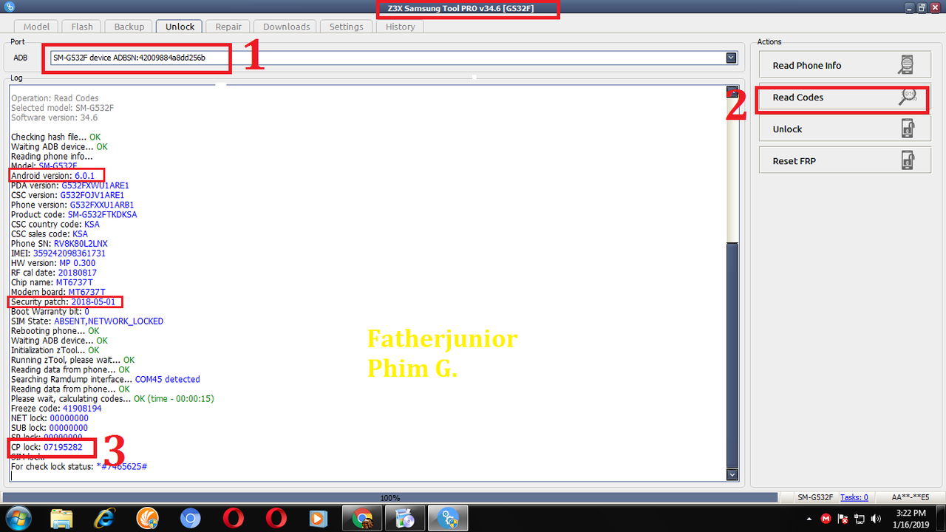Expand the ADB port dropdown arrow
The width and height of the screenshot is (946, 532).
tap(731, 58)
